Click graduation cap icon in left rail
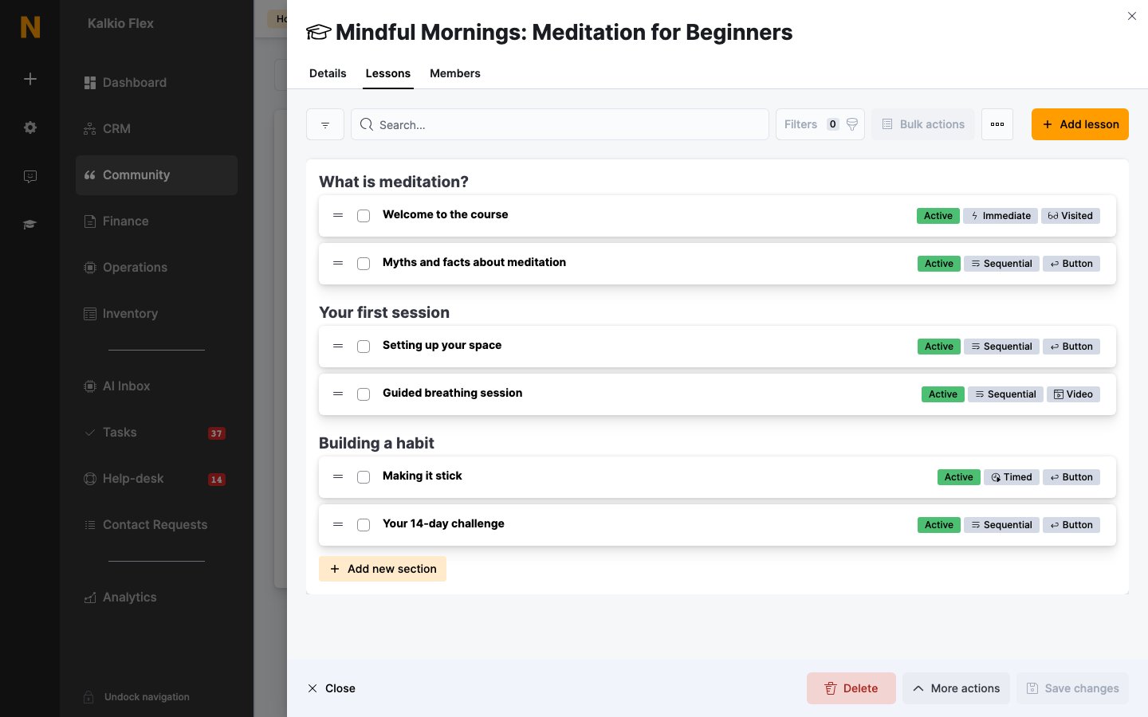The width and height of the screenshot is (1148, 717). (30, 225)
